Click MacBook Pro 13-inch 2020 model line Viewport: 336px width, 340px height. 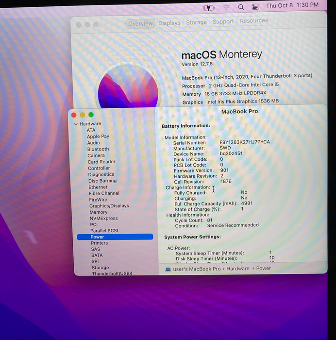tap(247, 77)
